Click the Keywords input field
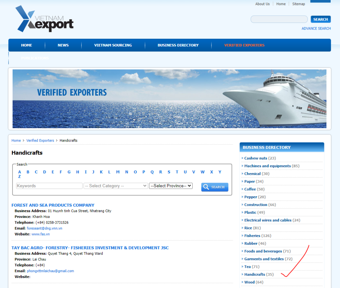This screenshot has width=340, height=288. click(x=49, y=186)
